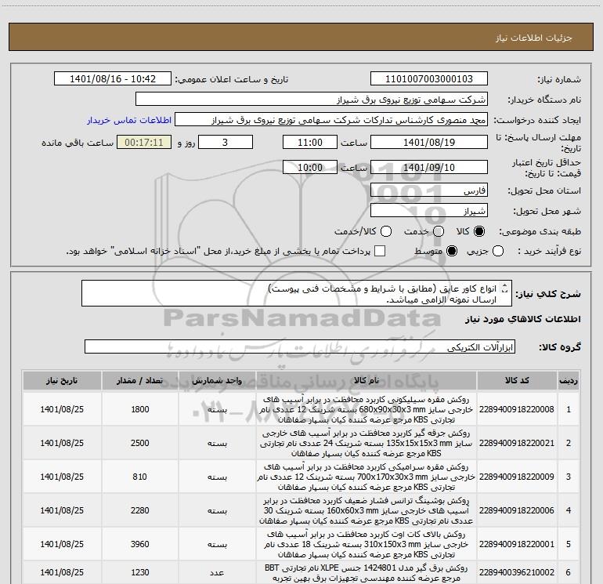Viewport: 603px width, 584px height.
Task: Click the spark arrester cover description, row 2
Action: click(366, 443)
